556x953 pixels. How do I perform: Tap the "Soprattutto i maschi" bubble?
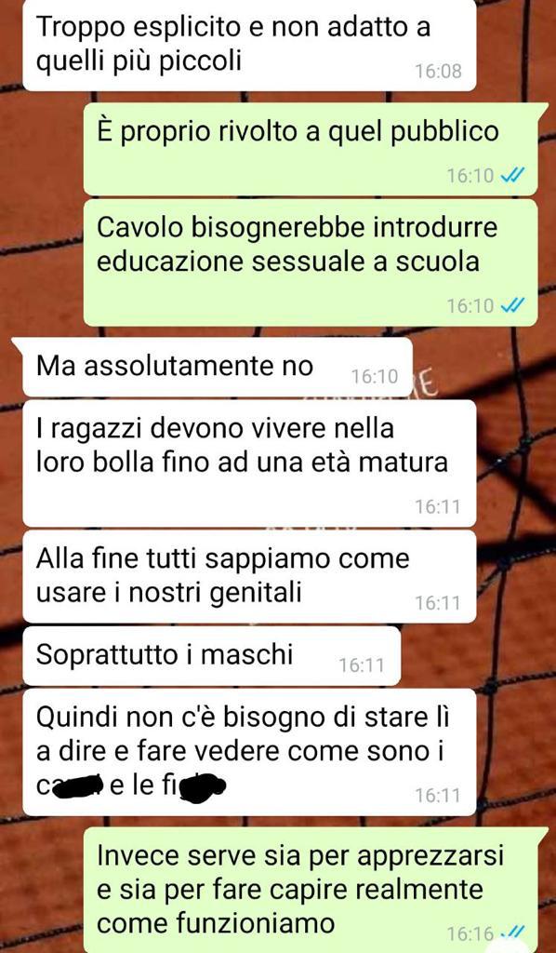point(211,656)
